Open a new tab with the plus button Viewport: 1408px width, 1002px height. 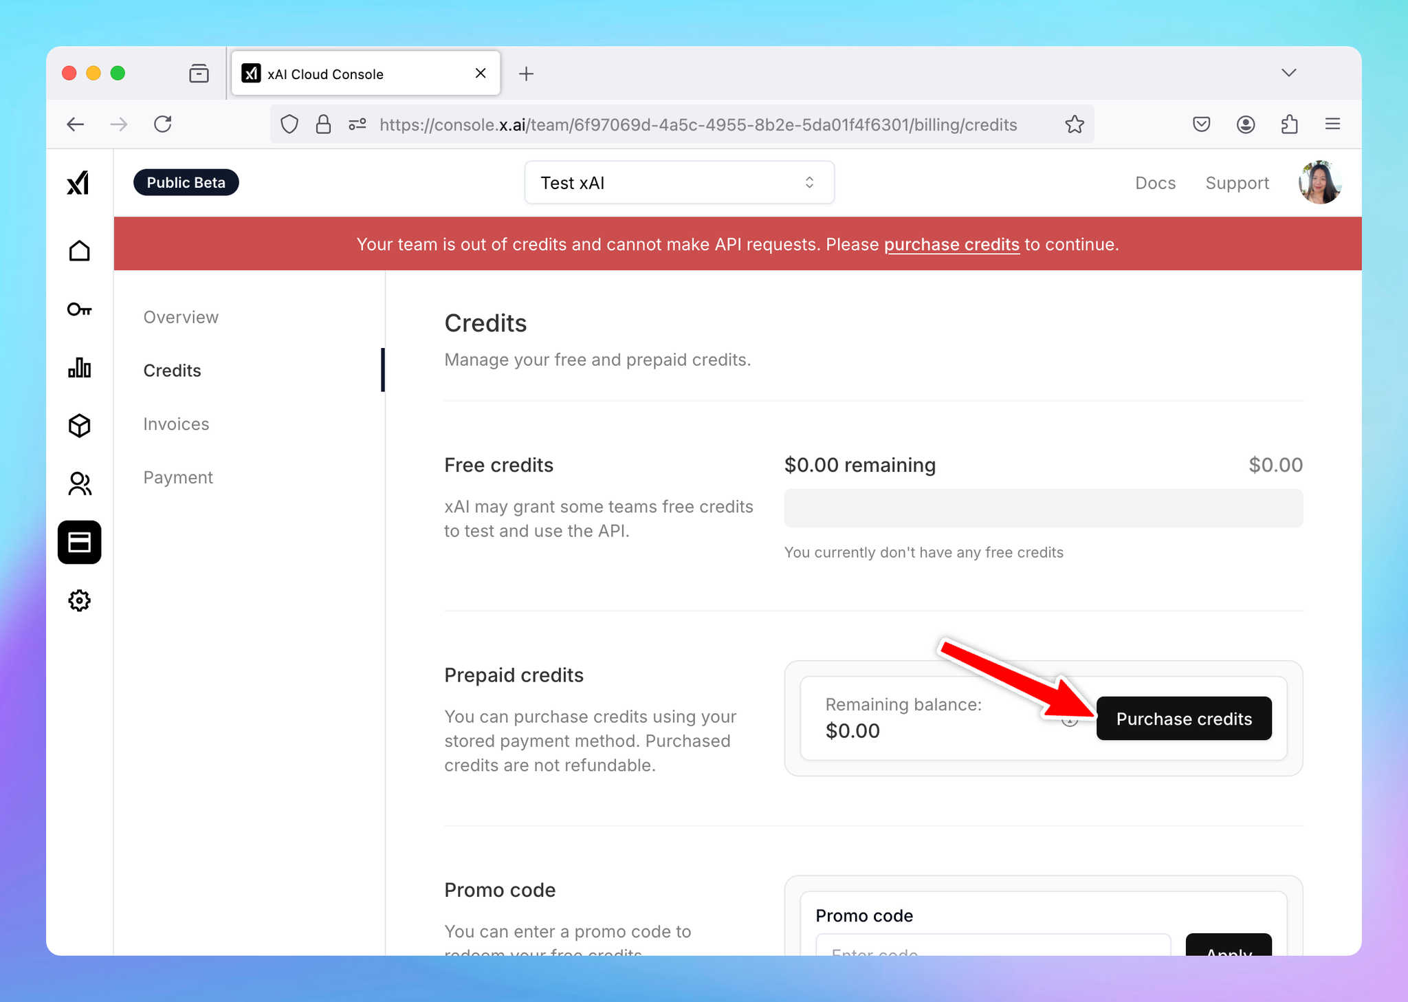526,74
